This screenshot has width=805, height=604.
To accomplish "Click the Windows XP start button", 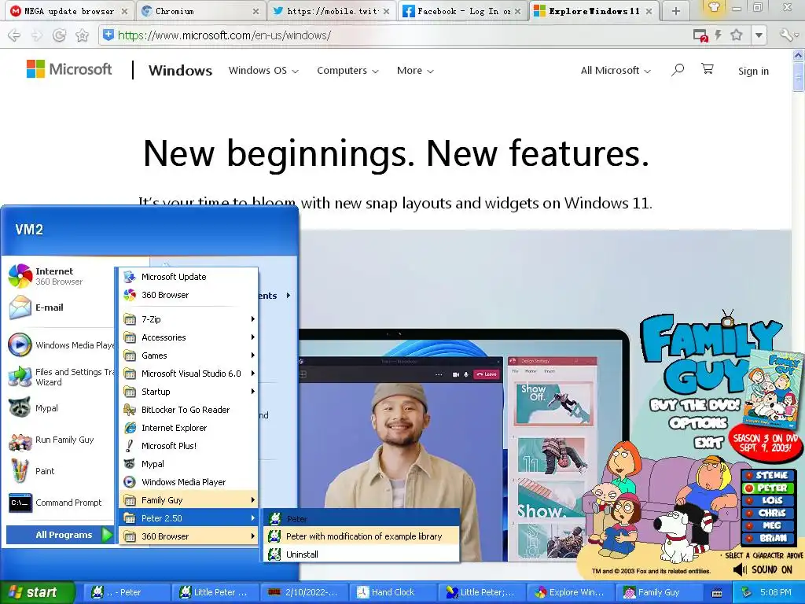I will point(36,592).
